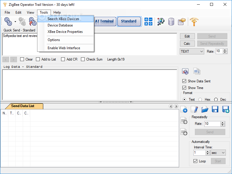Viewport: 232px width, 174px height.
Task: Open the sec interval unit dropdown
Action: click(218, 153)
